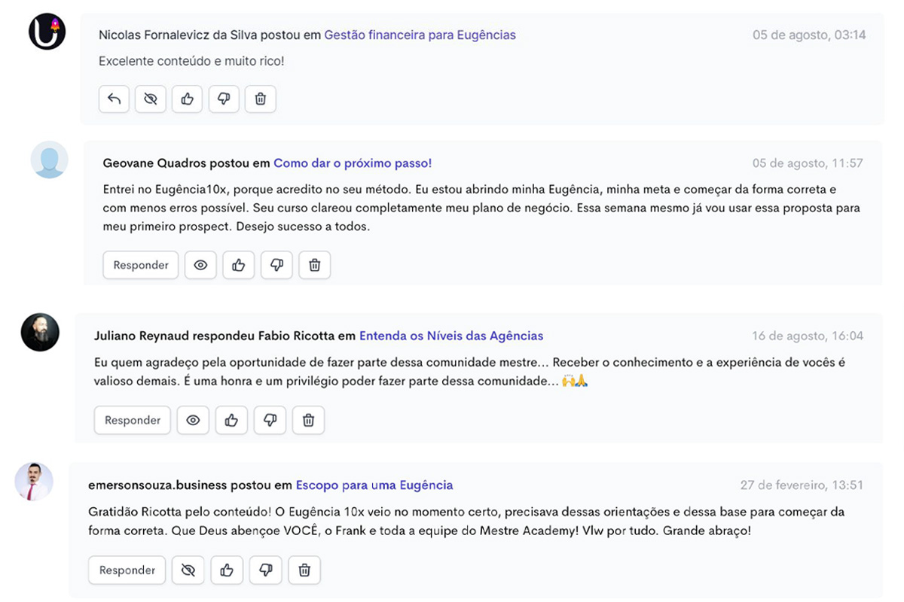
Task: Toggle the crossed-eye icon on emersonsouza.business's comment
Action: coord(188,570)
